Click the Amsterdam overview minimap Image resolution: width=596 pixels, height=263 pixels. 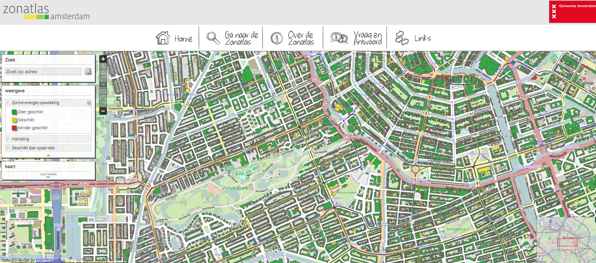pos(566,240)
